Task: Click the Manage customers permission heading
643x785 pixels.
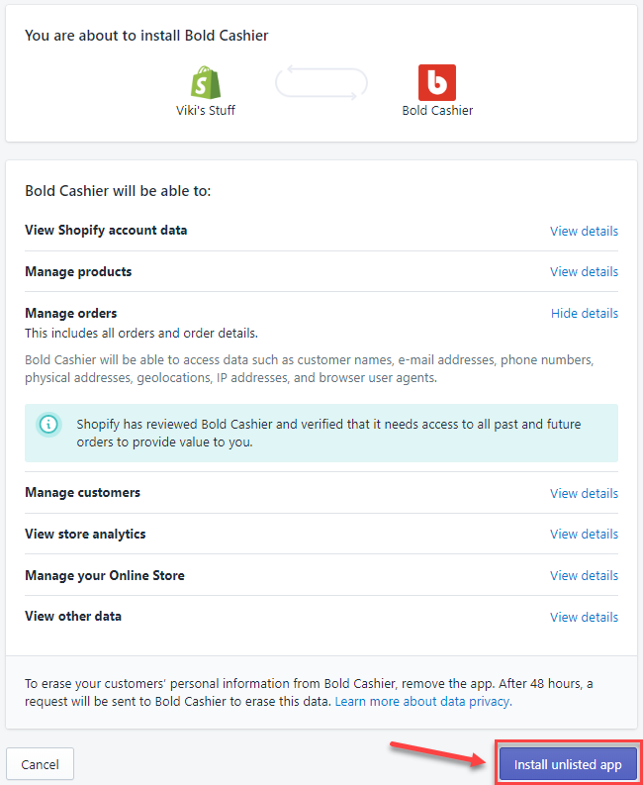Action: (x=82, y=492)
